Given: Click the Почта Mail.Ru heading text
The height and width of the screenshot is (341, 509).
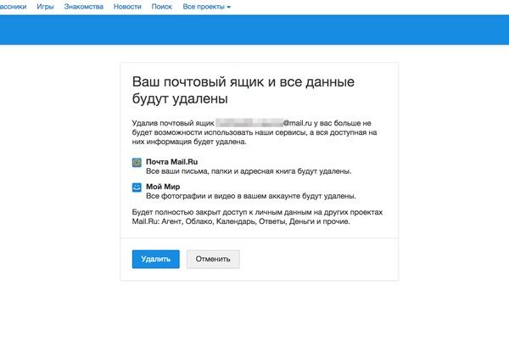Looking at the screenshot, I should point(171,161).
